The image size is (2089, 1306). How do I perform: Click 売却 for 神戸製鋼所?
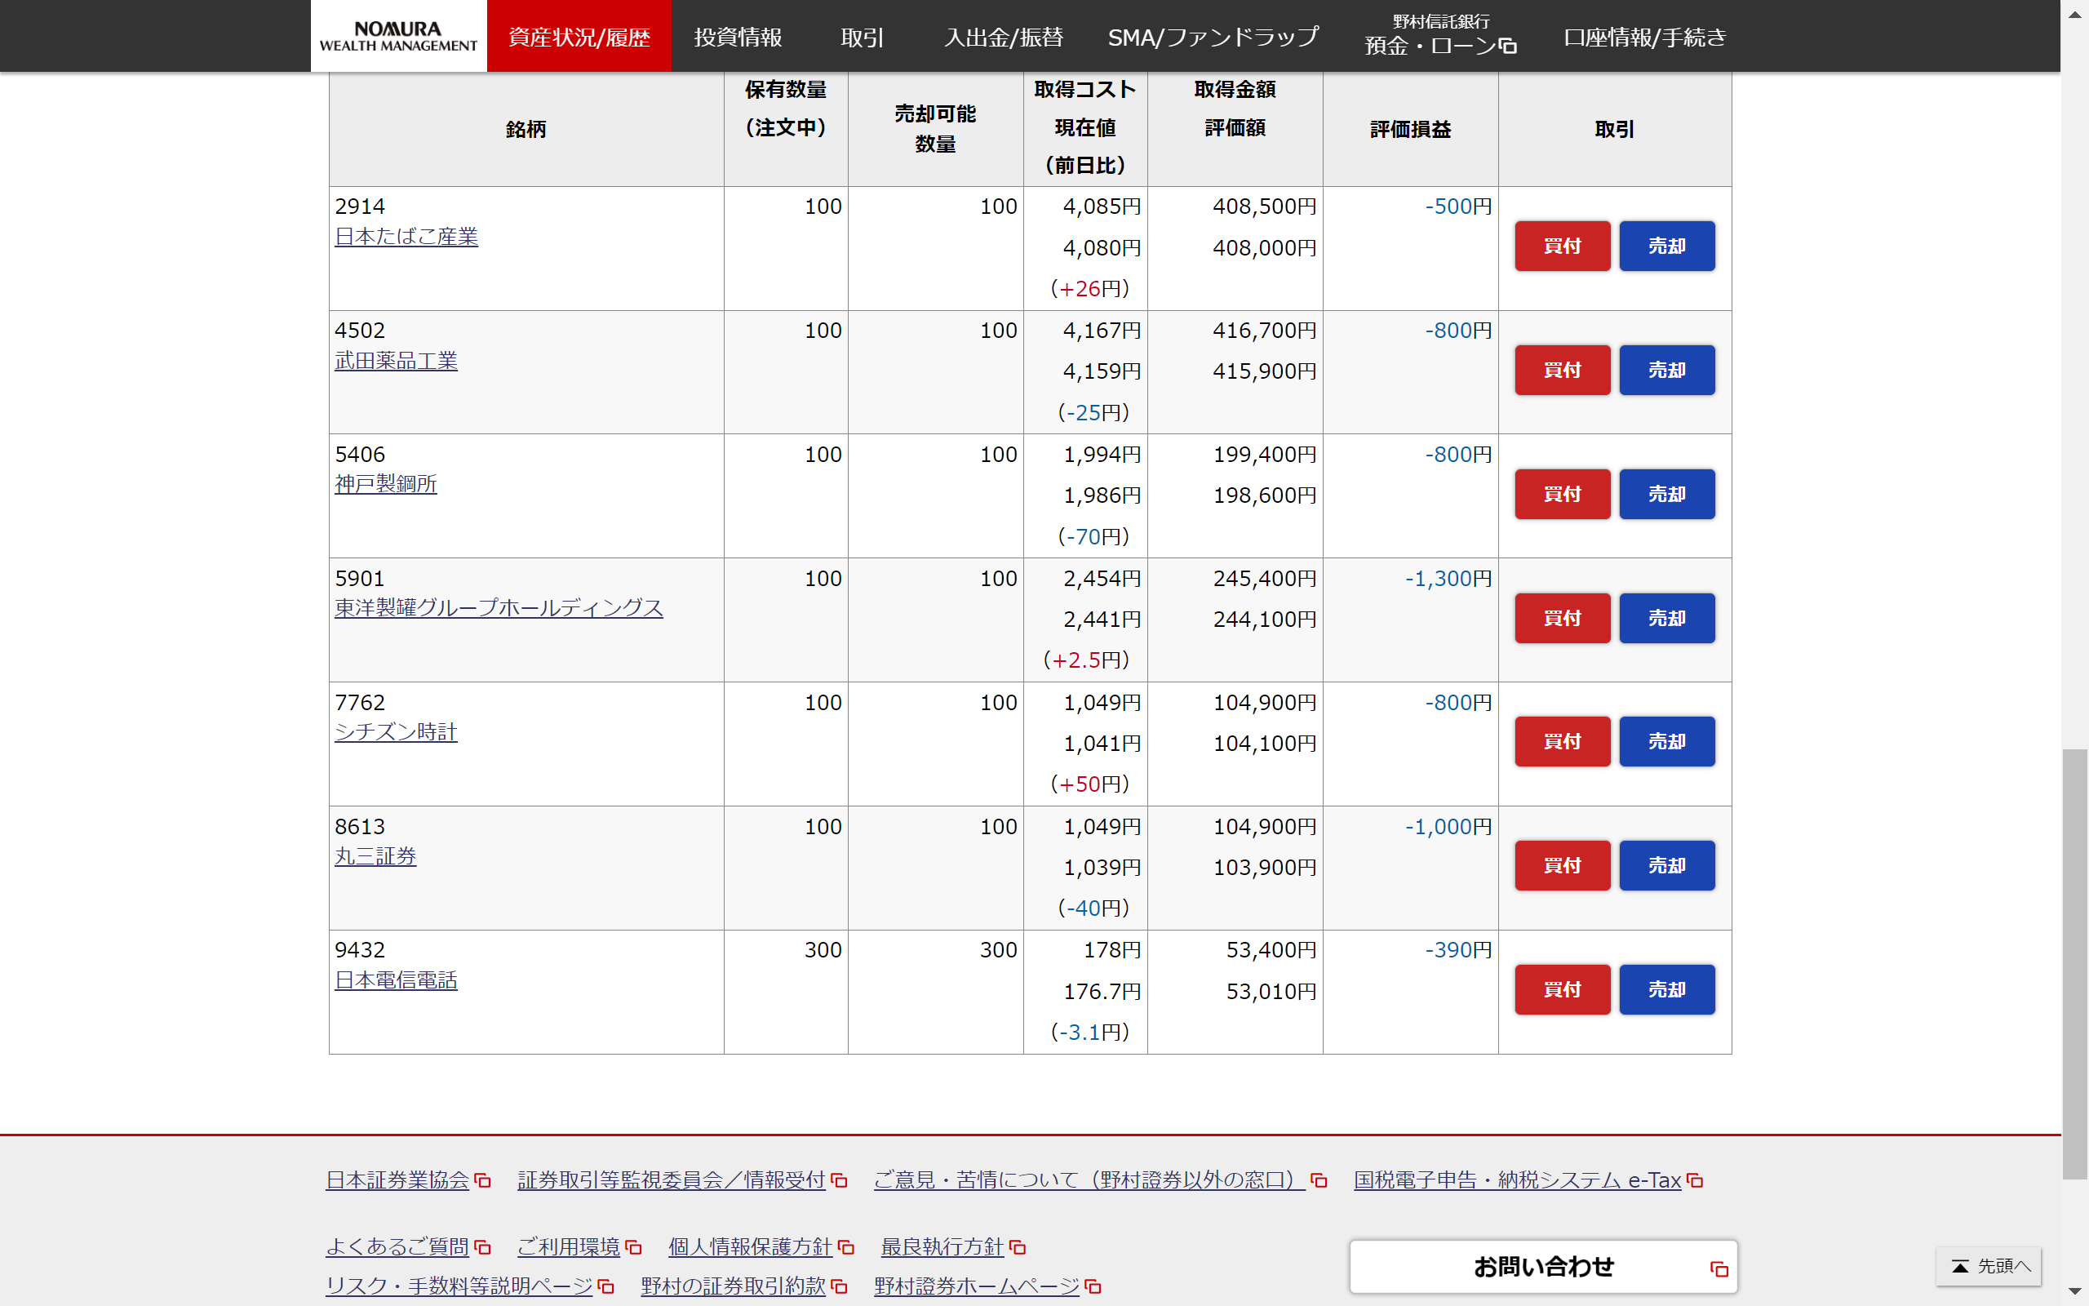coord(1667,494)
